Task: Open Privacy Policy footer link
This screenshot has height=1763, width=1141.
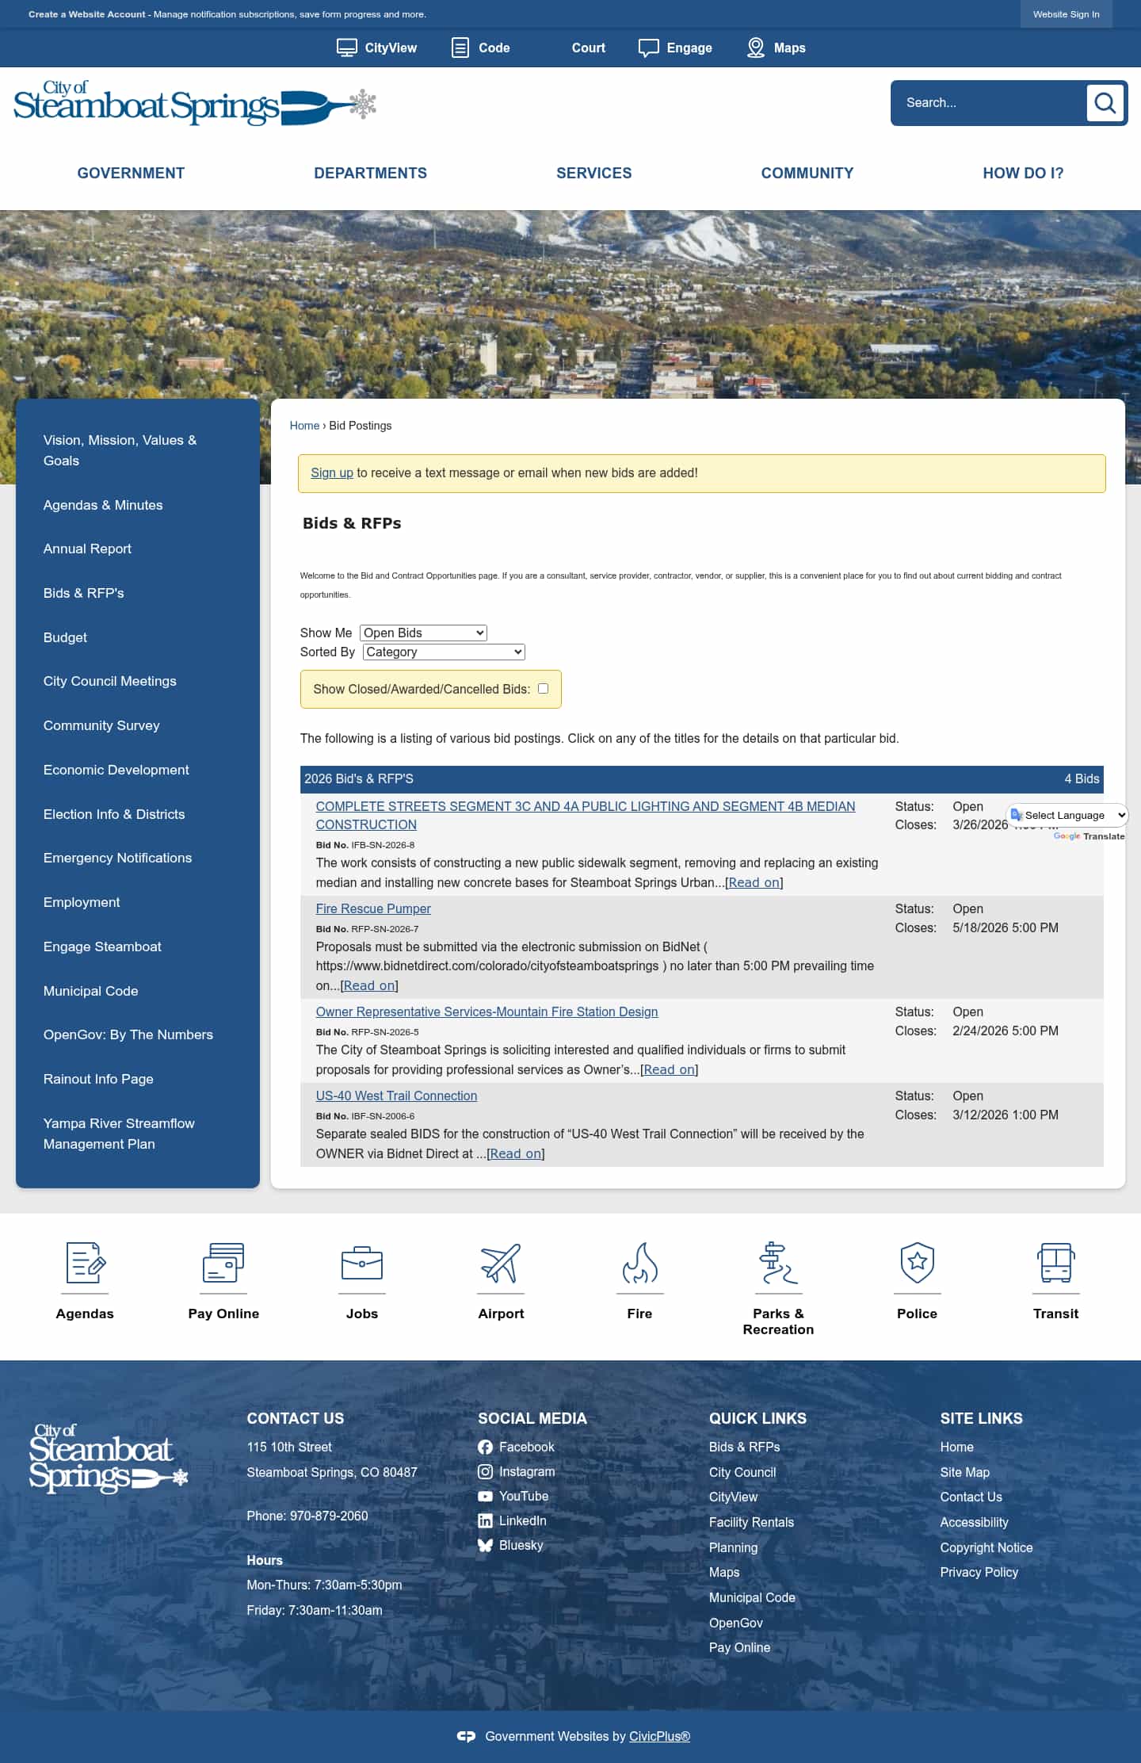Action: tap(979, 1572)
